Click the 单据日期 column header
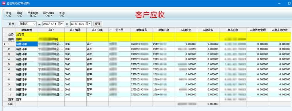Screen dimensions: 292x111 click(x=164, y=30)
